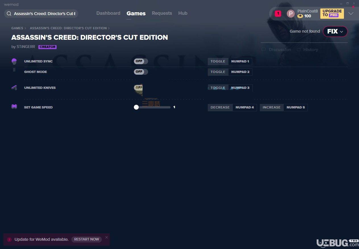Click the Restart Now button
Image resolution: width=359 pixels, height=249 pixels.
[x=86, y=239]
